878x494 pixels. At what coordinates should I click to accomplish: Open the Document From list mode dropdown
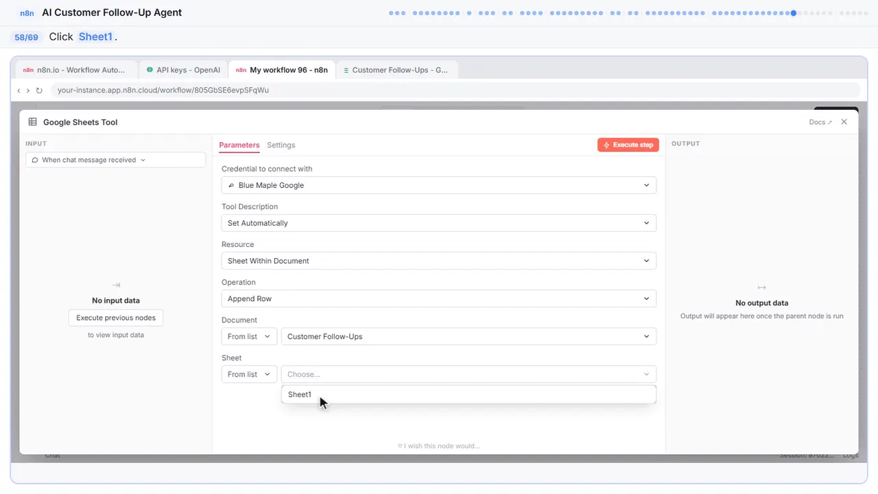coord(249,336)
